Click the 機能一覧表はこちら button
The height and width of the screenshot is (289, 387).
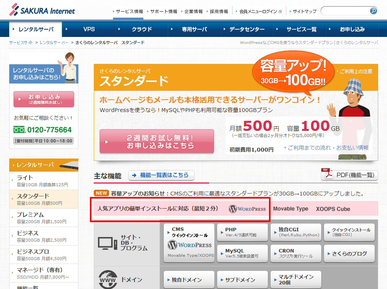tap(161, 175)
